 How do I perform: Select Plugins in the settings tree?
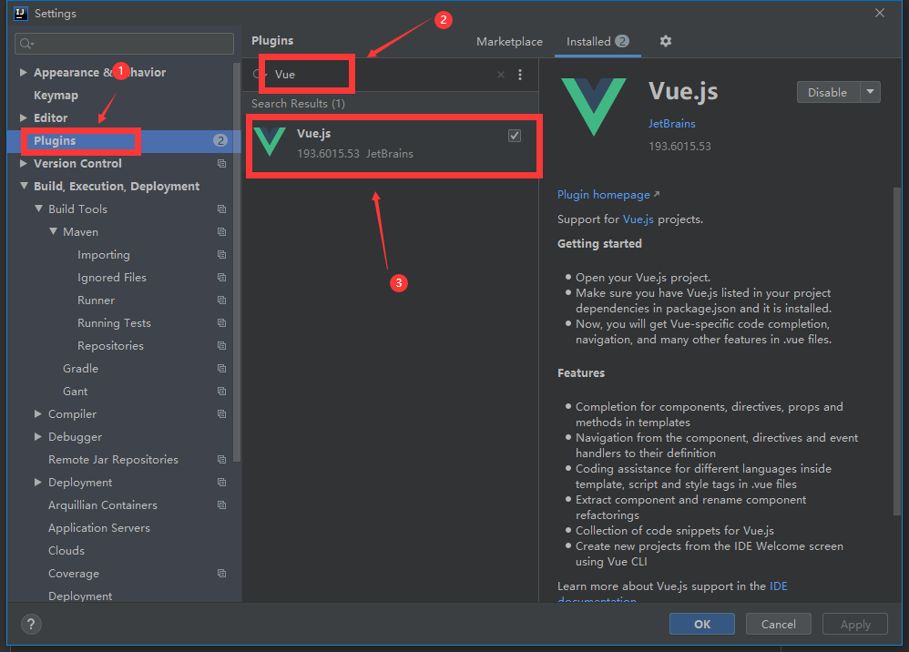(55, 141)
